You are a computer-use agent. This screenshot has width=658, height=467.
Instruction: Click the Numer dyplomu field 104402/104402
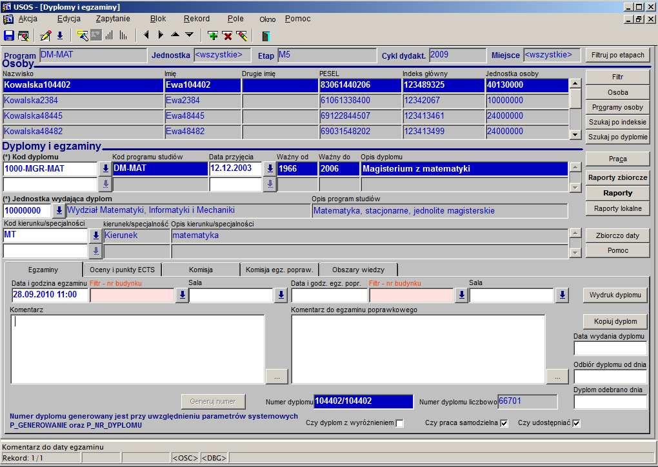(x=363, y=402)
